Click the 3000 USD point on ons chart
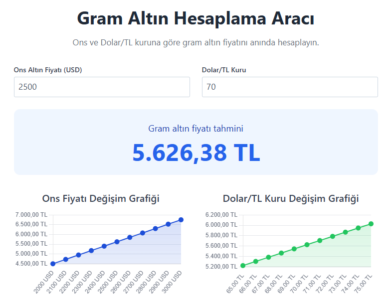The image size is (391, 306). [181, 220]
